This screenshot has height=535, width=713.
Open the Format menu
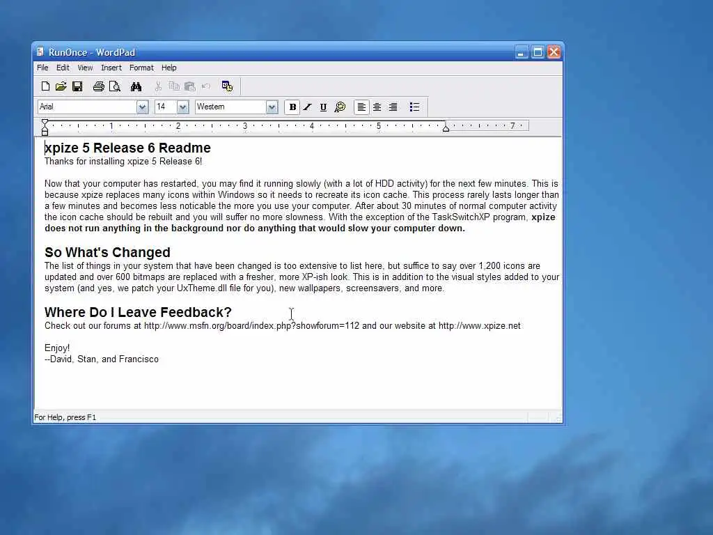tap(141, 68)
